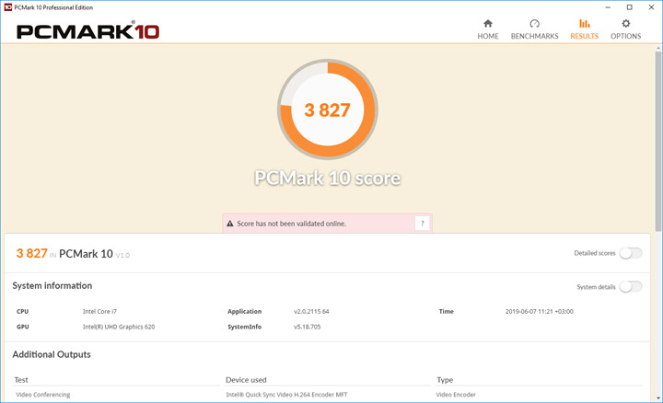Click the '2019-06-07 11:21 +03:00' time value
Screen dimensions: 663x403
pyautogui.click(x=539, y=311)
